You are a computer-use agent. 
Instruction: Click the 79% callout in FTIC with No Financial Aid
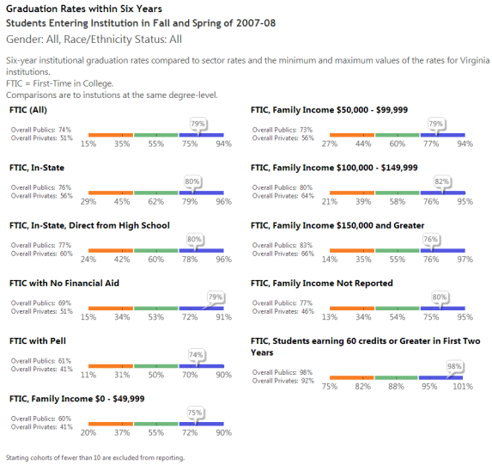216,297
